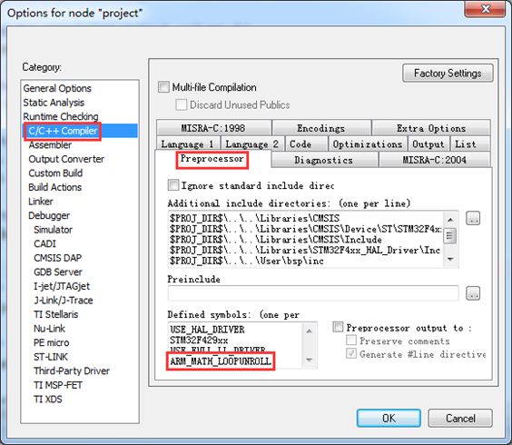
Task: Click in the Preinclude input field
Action: pyautogui.click(x=313, y=292)
